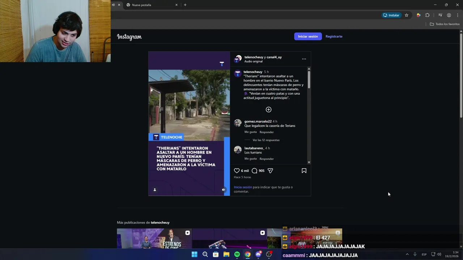Click the Hace 5 horas timestamp
463x260 pixels.
click(x=242, y=177)
